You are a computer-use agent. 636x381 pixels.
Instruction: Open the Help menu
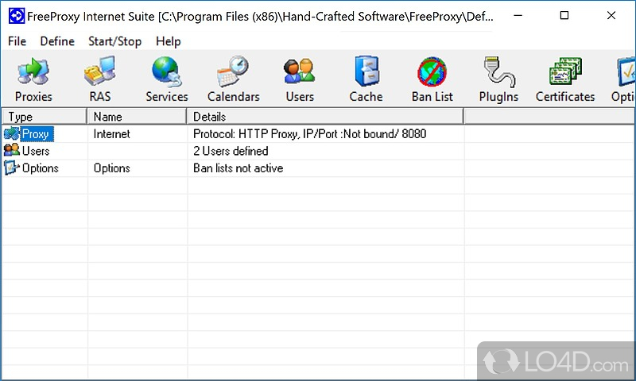coord(168,41)
